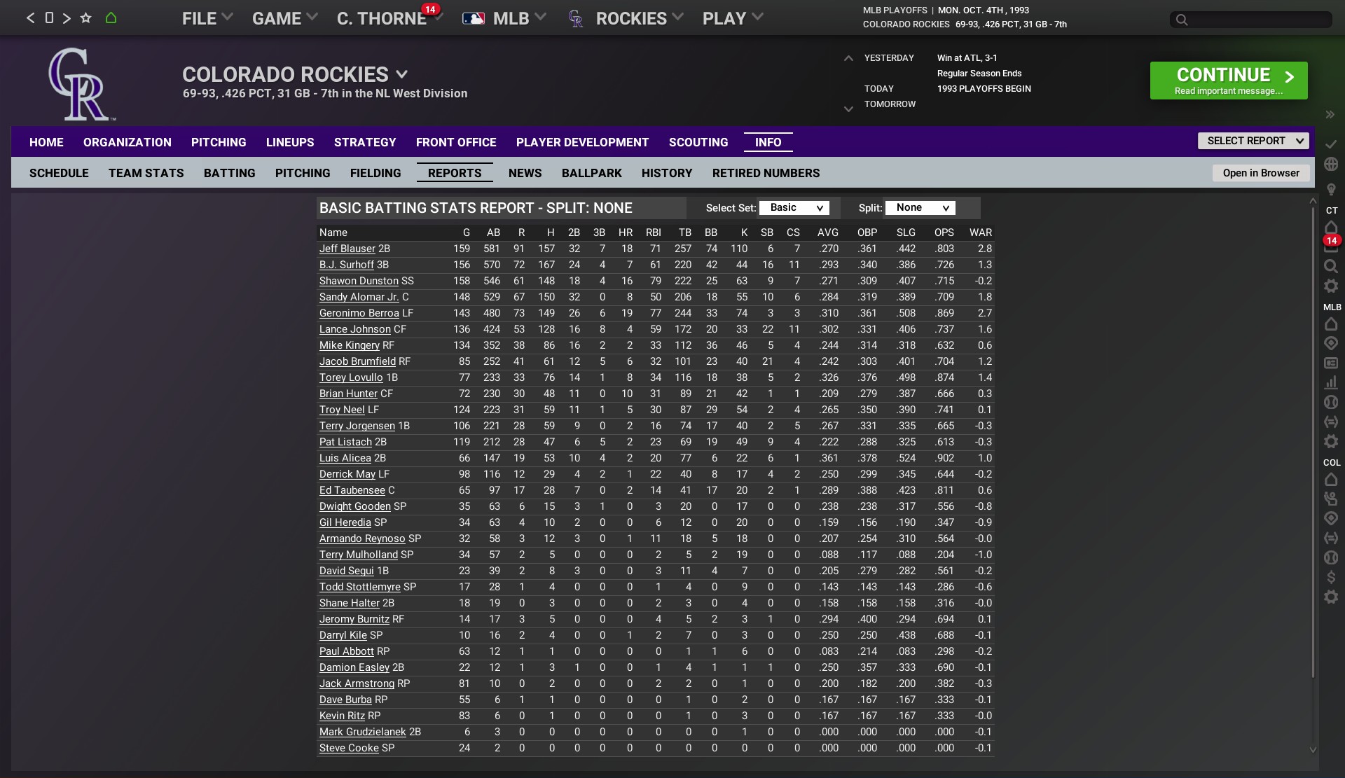The height and width of the screenshot is (778, 1345).
Task: Collapse the right sidebar with double-chevron icon
Action: pos(1330,114)
